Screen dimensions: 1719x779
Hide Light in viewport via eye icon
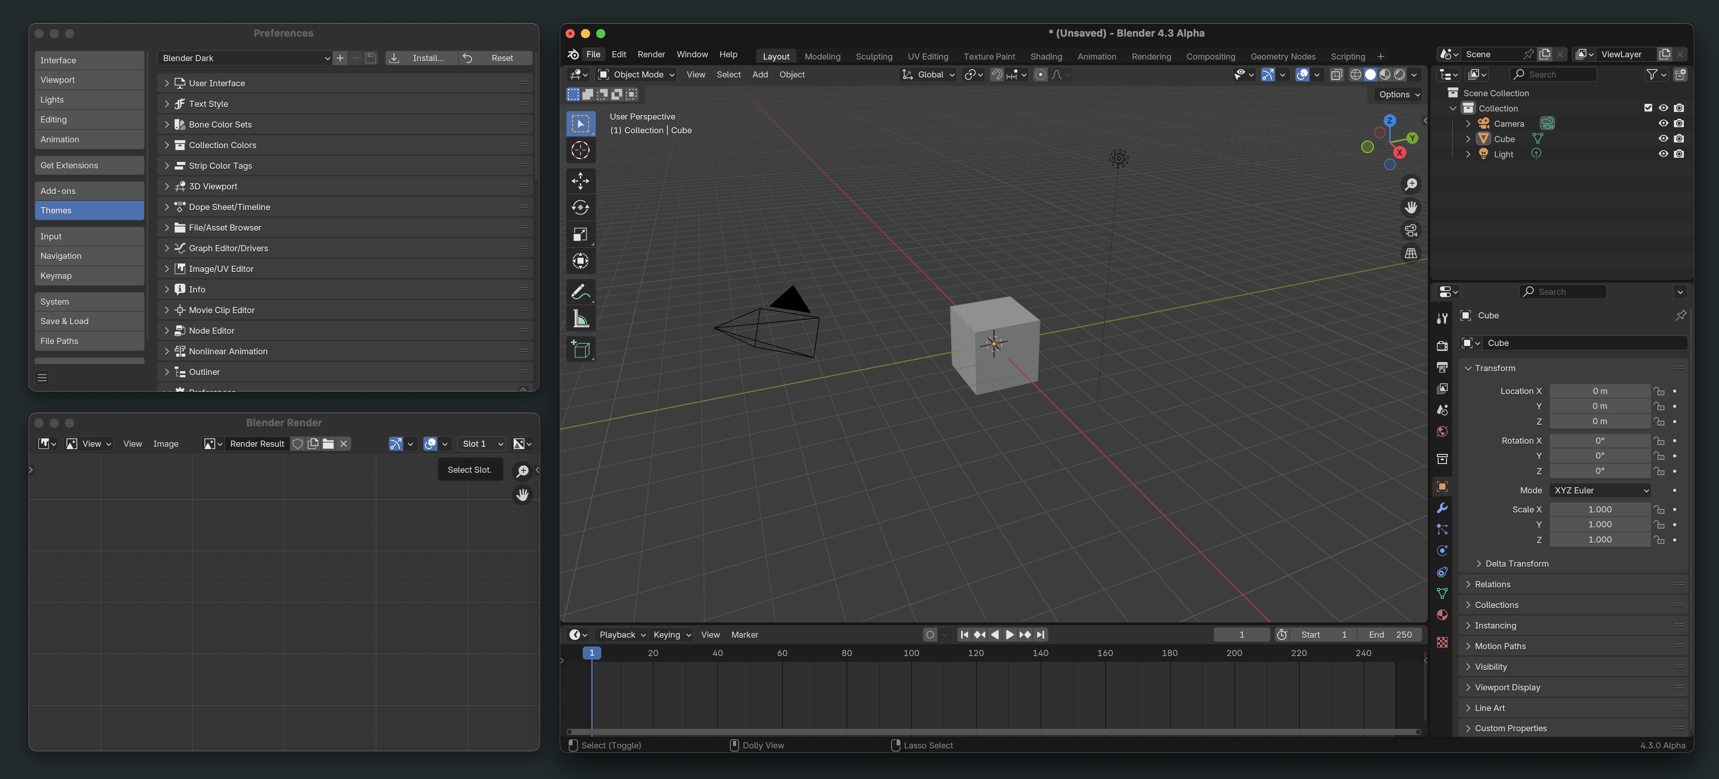[x=1663, y=154]
